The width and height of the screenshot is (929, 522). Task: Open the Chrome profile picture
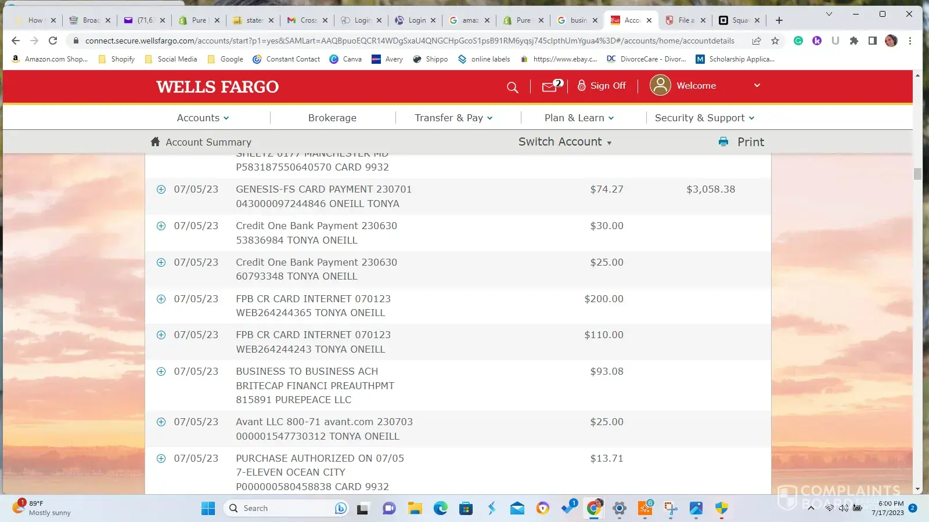coord(891,41)
